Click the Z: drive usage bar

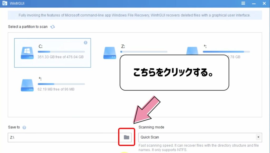coord(144,52)
